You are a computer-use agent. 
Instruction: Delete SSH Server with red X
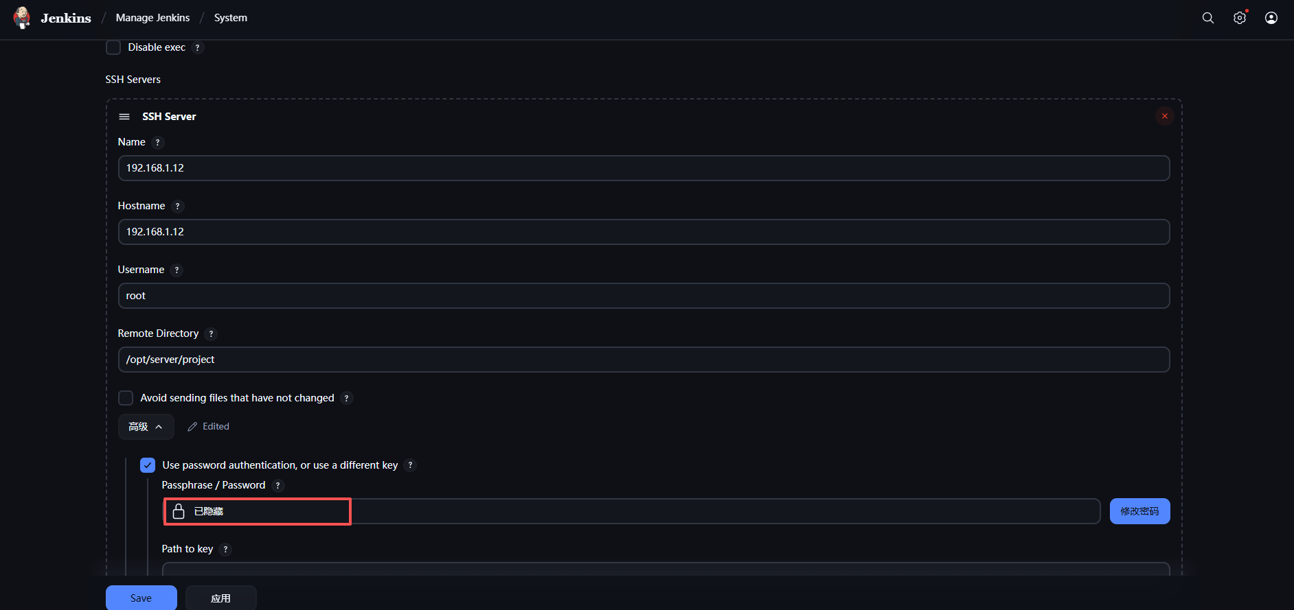pyautogui.click(x=1165, y=116)
